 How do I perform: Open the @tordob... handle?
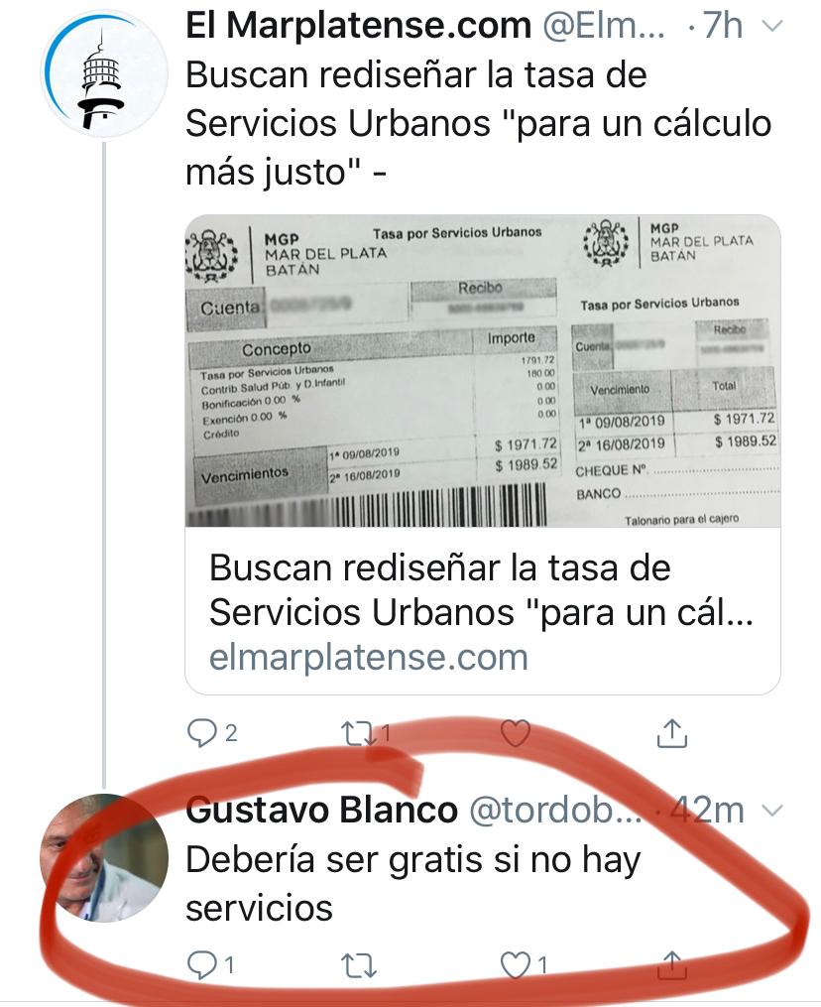556,810
